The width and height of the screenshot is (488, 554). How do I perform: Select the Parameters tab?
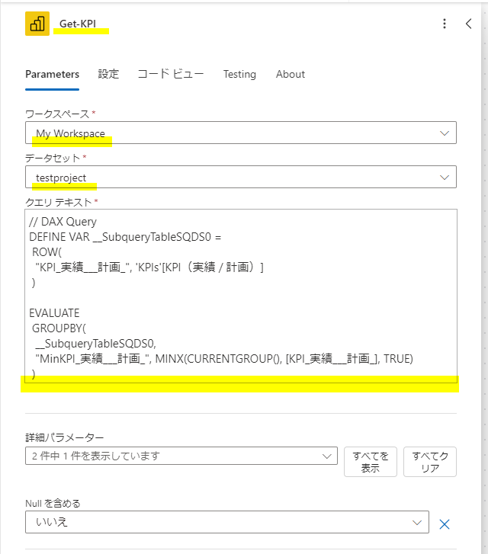coord(53,74)
